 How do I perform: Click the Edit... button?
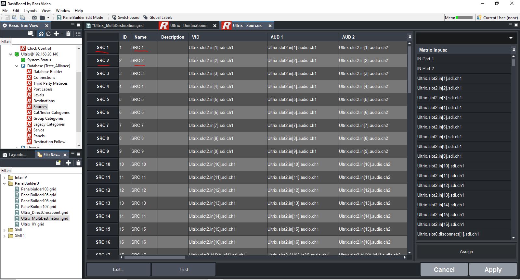coord(119,269)
